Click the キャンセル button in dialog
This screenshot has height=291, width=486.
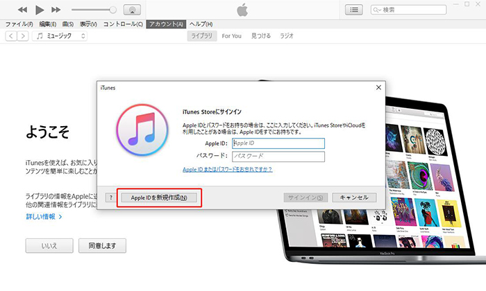point(354,197)
